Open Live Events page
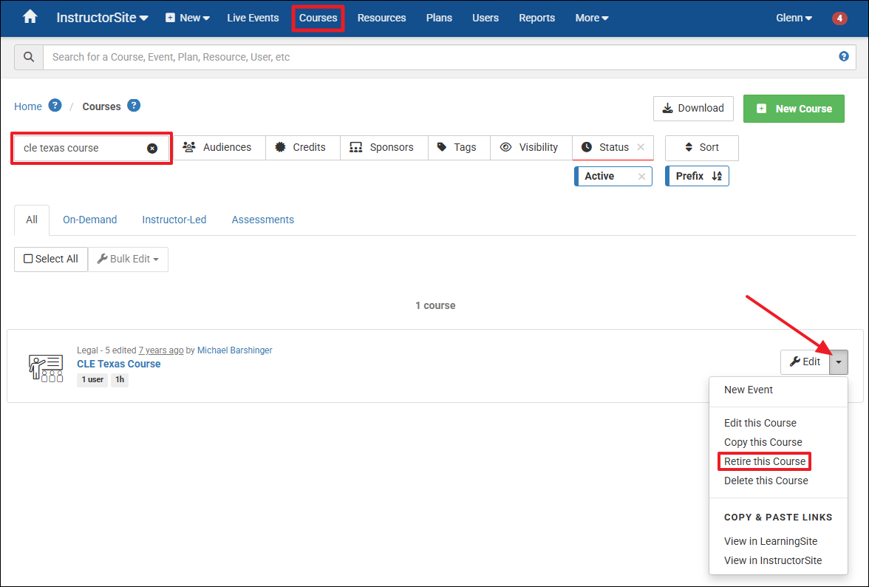The height and width of the screenshot is (587, 869). (253, 18)
